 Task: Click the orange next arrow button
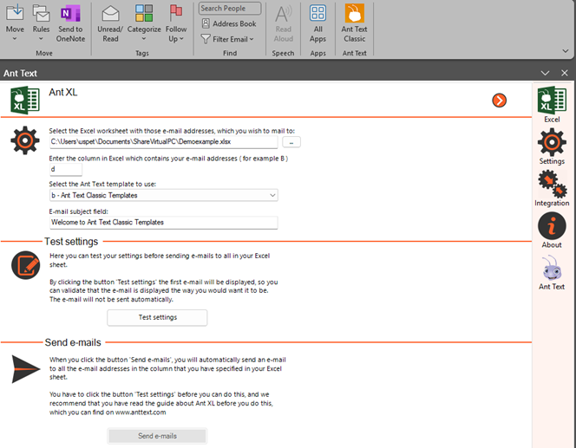click(x=499, y=101)
